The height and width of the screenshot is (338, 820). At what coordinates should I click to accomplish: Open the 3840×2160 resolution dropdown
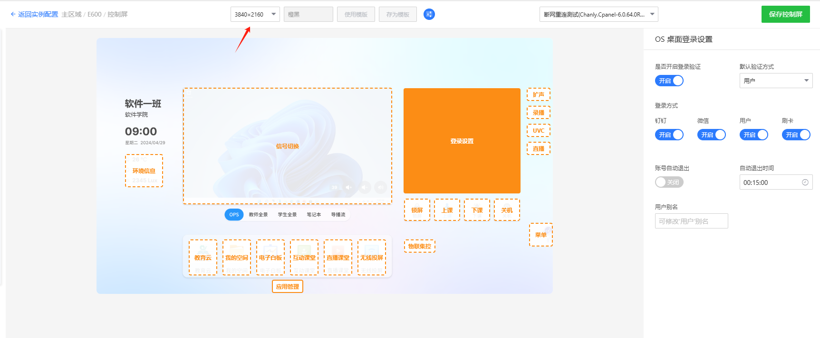[x=255, y=14]
